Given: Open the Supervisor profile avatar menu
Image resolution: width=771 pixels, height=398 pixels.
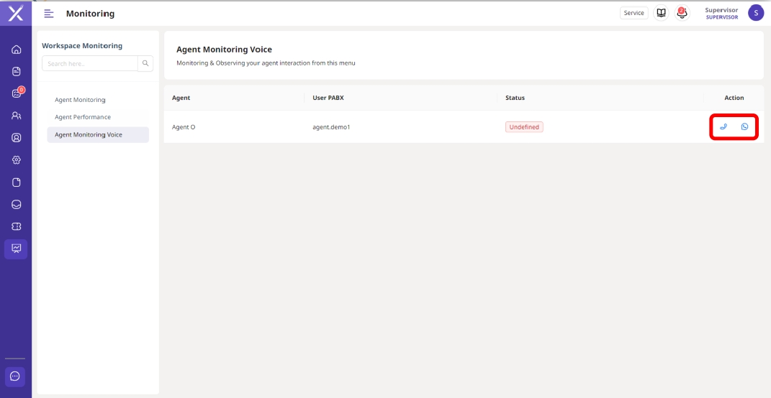Looking at the screenshot, I should [x=755, y=13].
